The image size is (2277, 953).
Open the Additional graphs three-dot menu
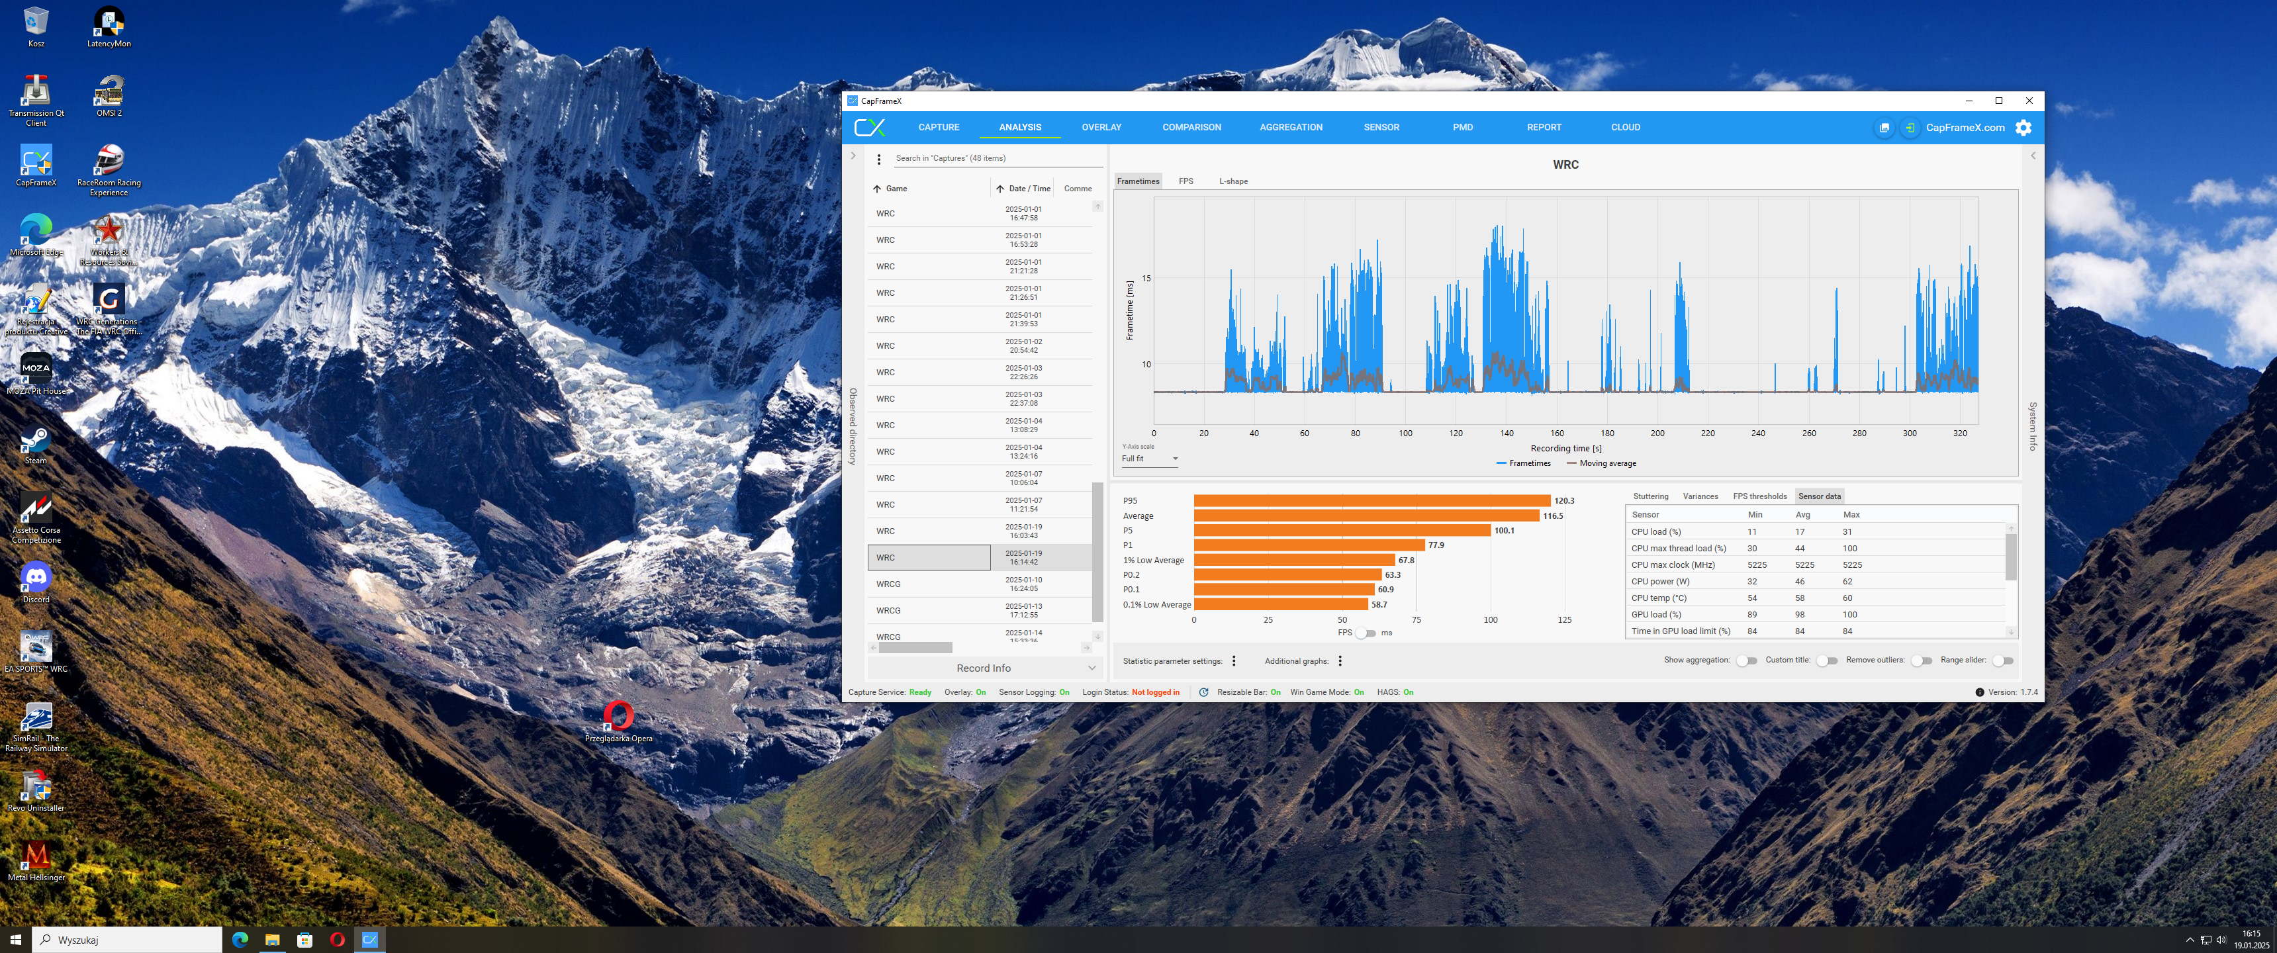[x=1340, y=661]
